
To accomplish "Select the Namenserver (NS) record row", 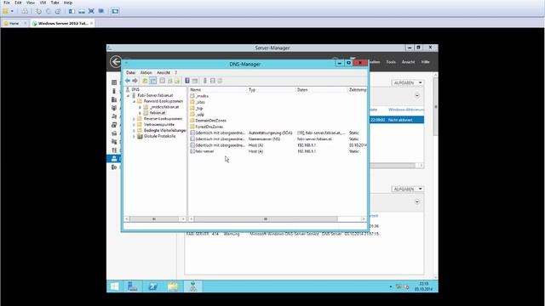I will (278, 139).
